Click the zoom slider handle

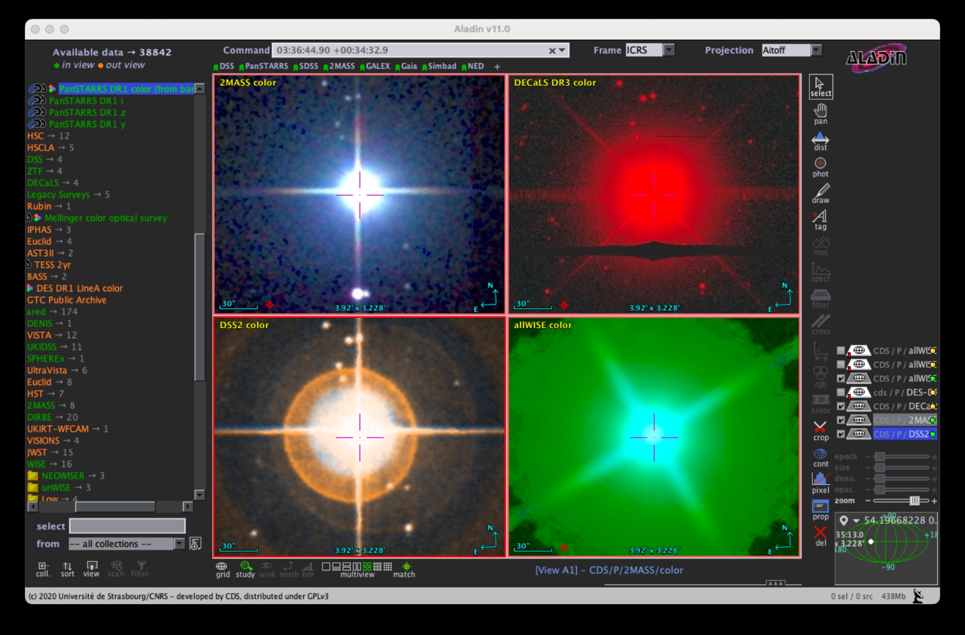pos(914,501)
